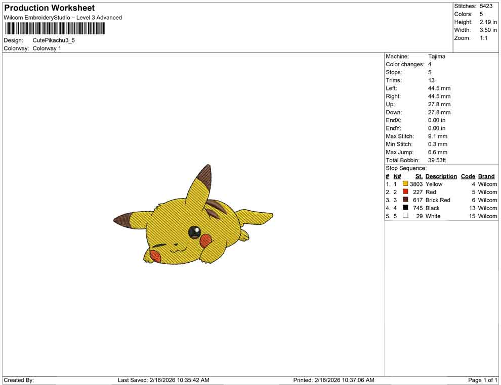Screen dimensions: 501x385
Task: Sort by the Description column header
Action: [441, 176]
